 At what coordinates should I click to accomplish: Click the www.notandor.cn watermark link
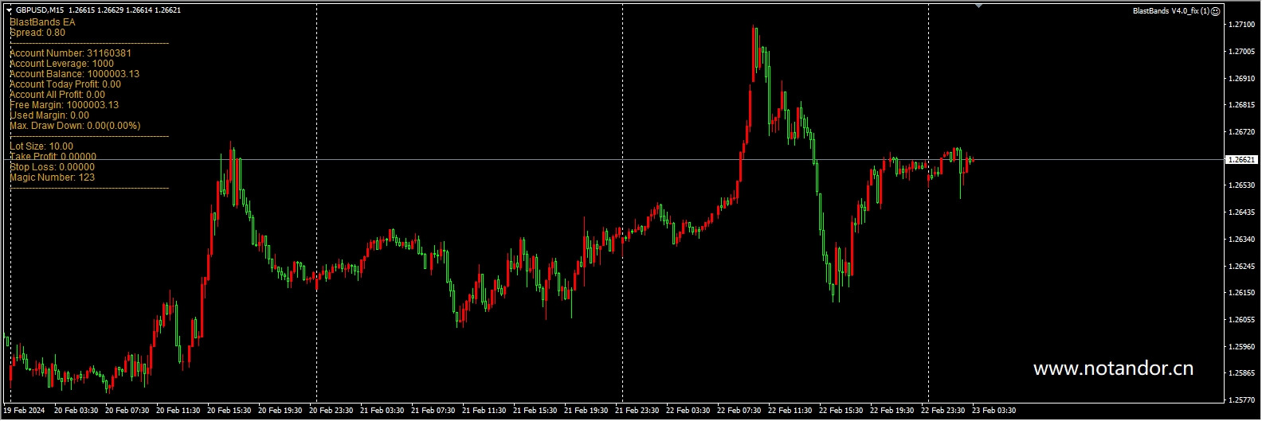(x=1113, y=368)
